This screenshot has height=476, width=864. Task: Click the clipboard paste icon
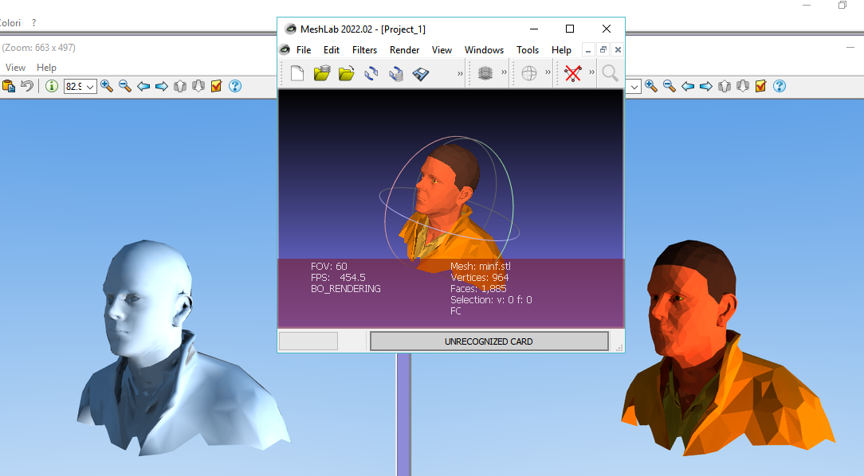10,86
